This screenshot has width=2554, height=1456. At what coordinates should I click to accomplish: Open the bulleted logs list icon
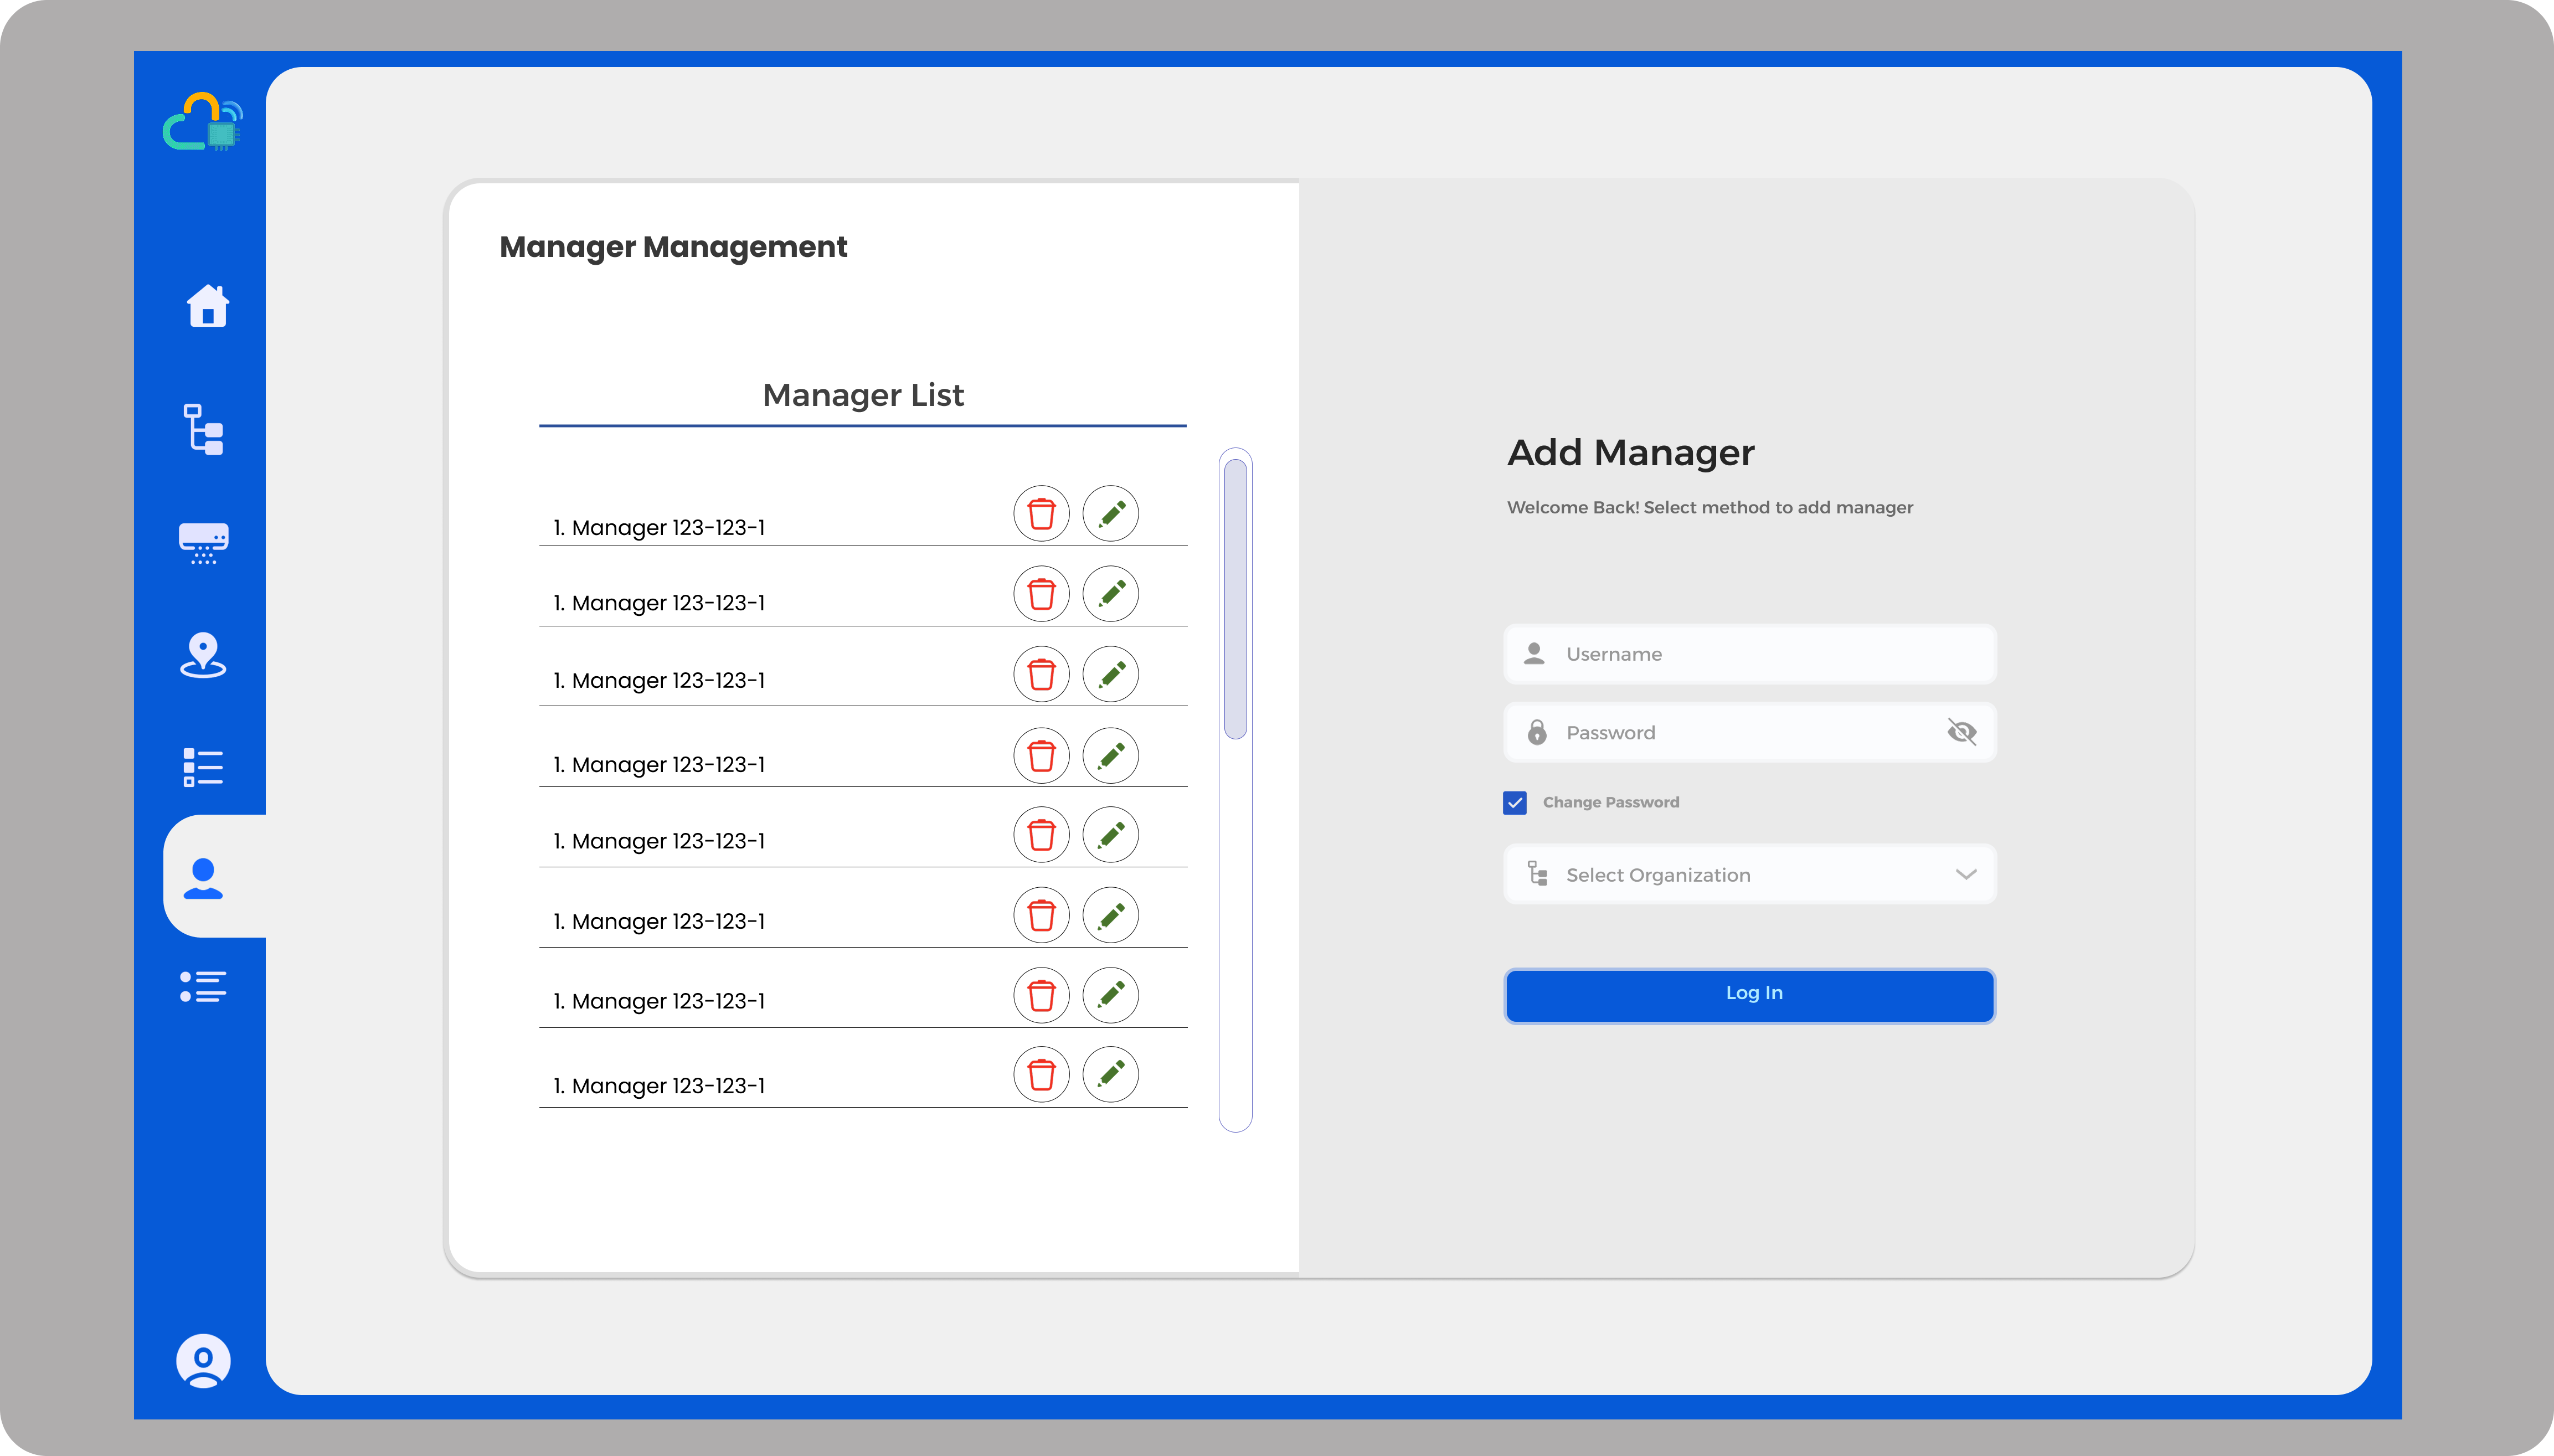coord(203,987)
